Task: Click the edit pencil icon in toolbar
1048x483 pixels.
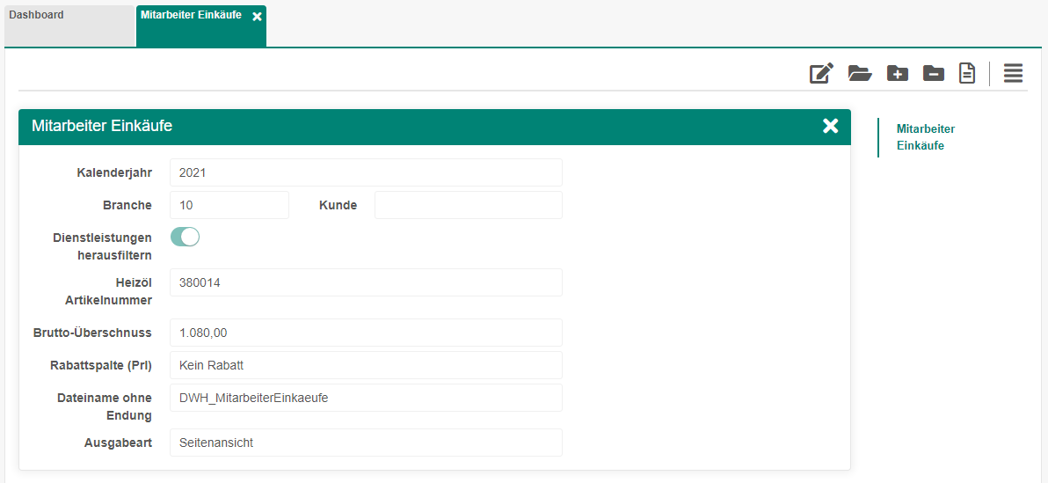Action: [x=821, y=74]
